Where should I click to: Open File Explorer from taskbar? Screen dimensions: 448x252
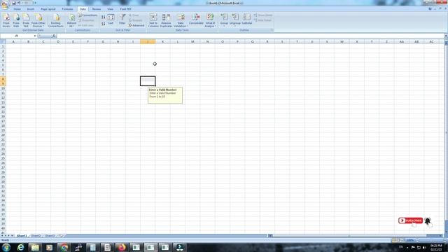[35, 247]
